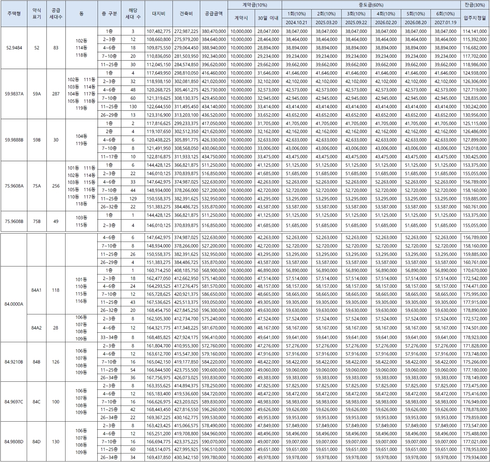Click the date 2025.03.20
The width and height of the screenshot is (490, 463).
coord(326,22)
